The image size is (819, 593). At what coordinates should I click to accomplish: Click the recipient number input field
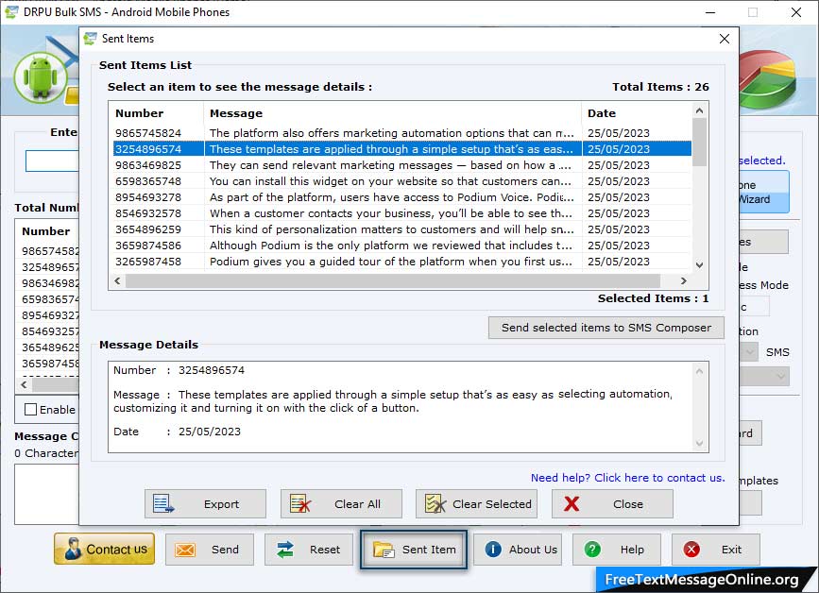(52, 161)
